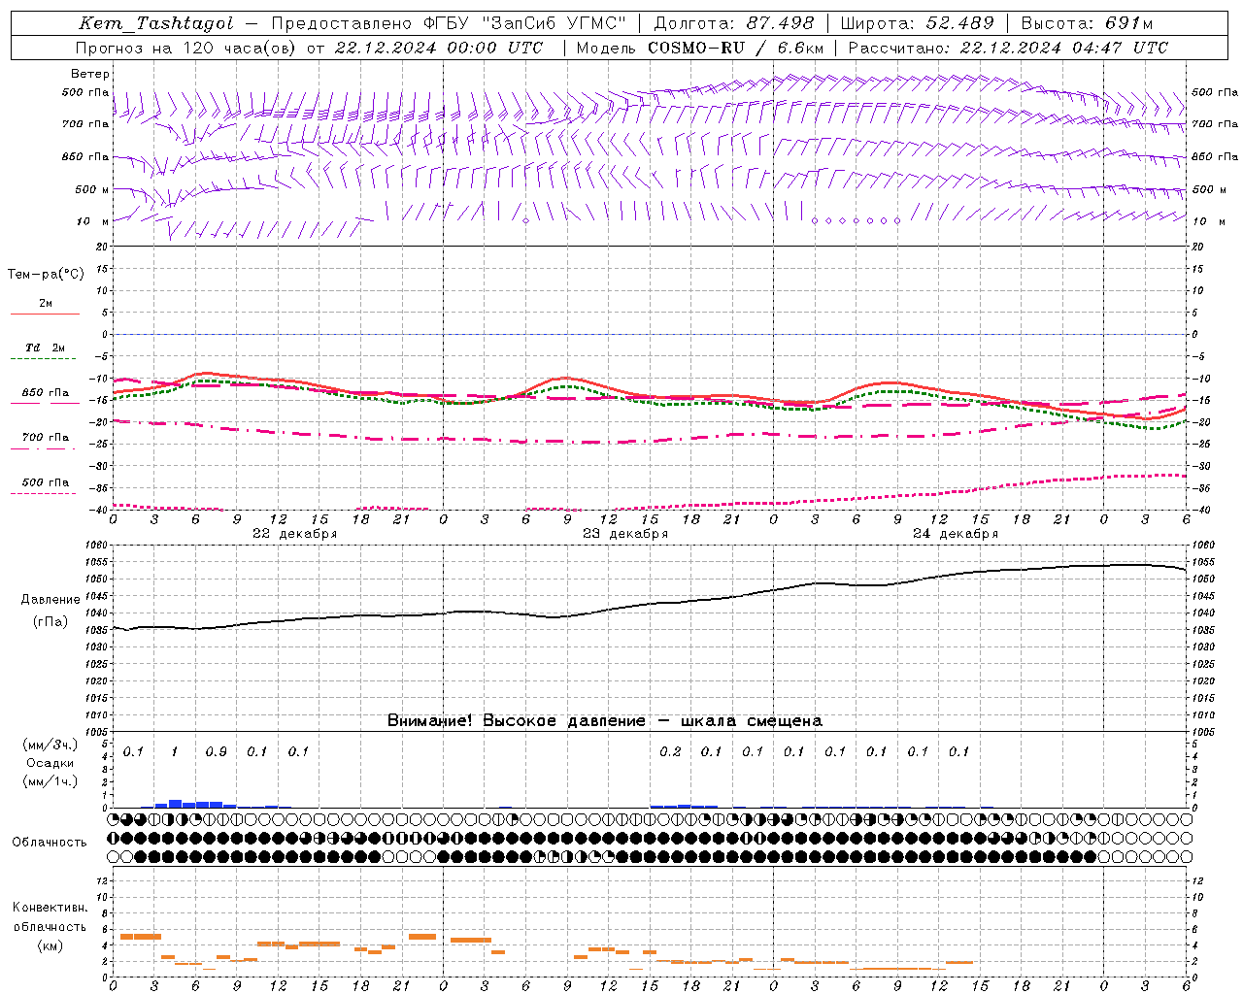Click the forecast line 'Прогноз на 120 часа(ов)'

[187, 48]
